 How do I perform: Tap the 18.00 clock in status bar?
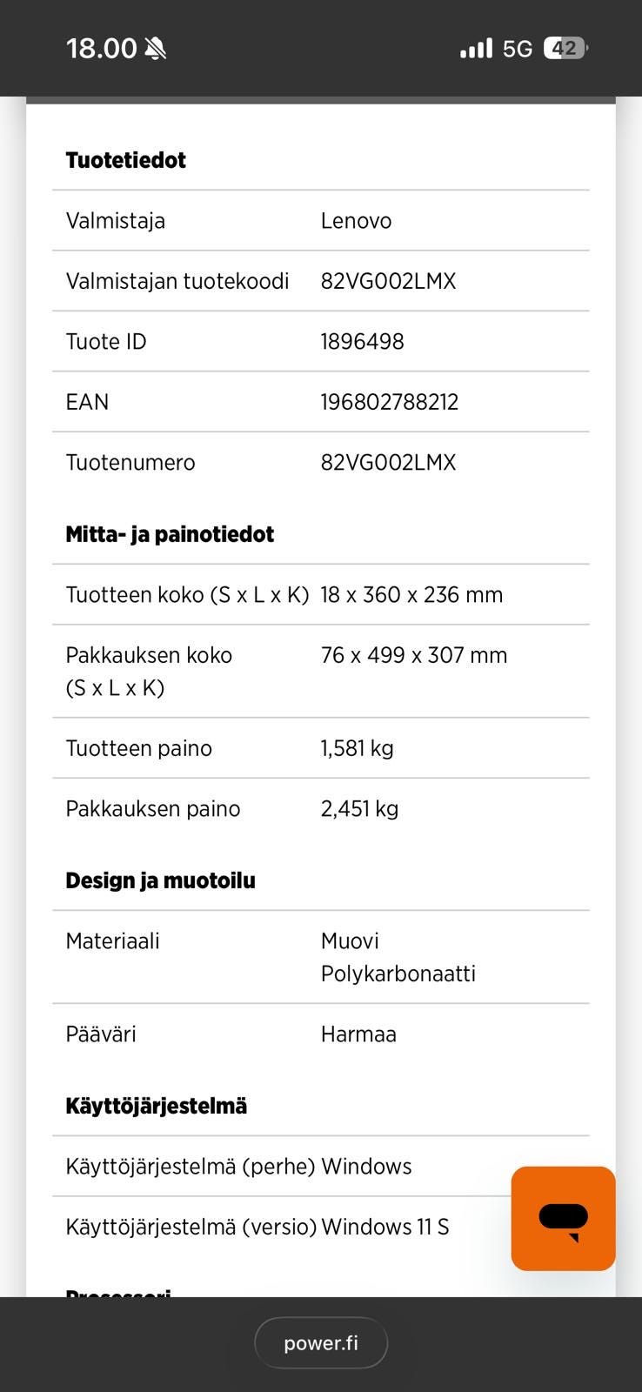tap(101, 49)
